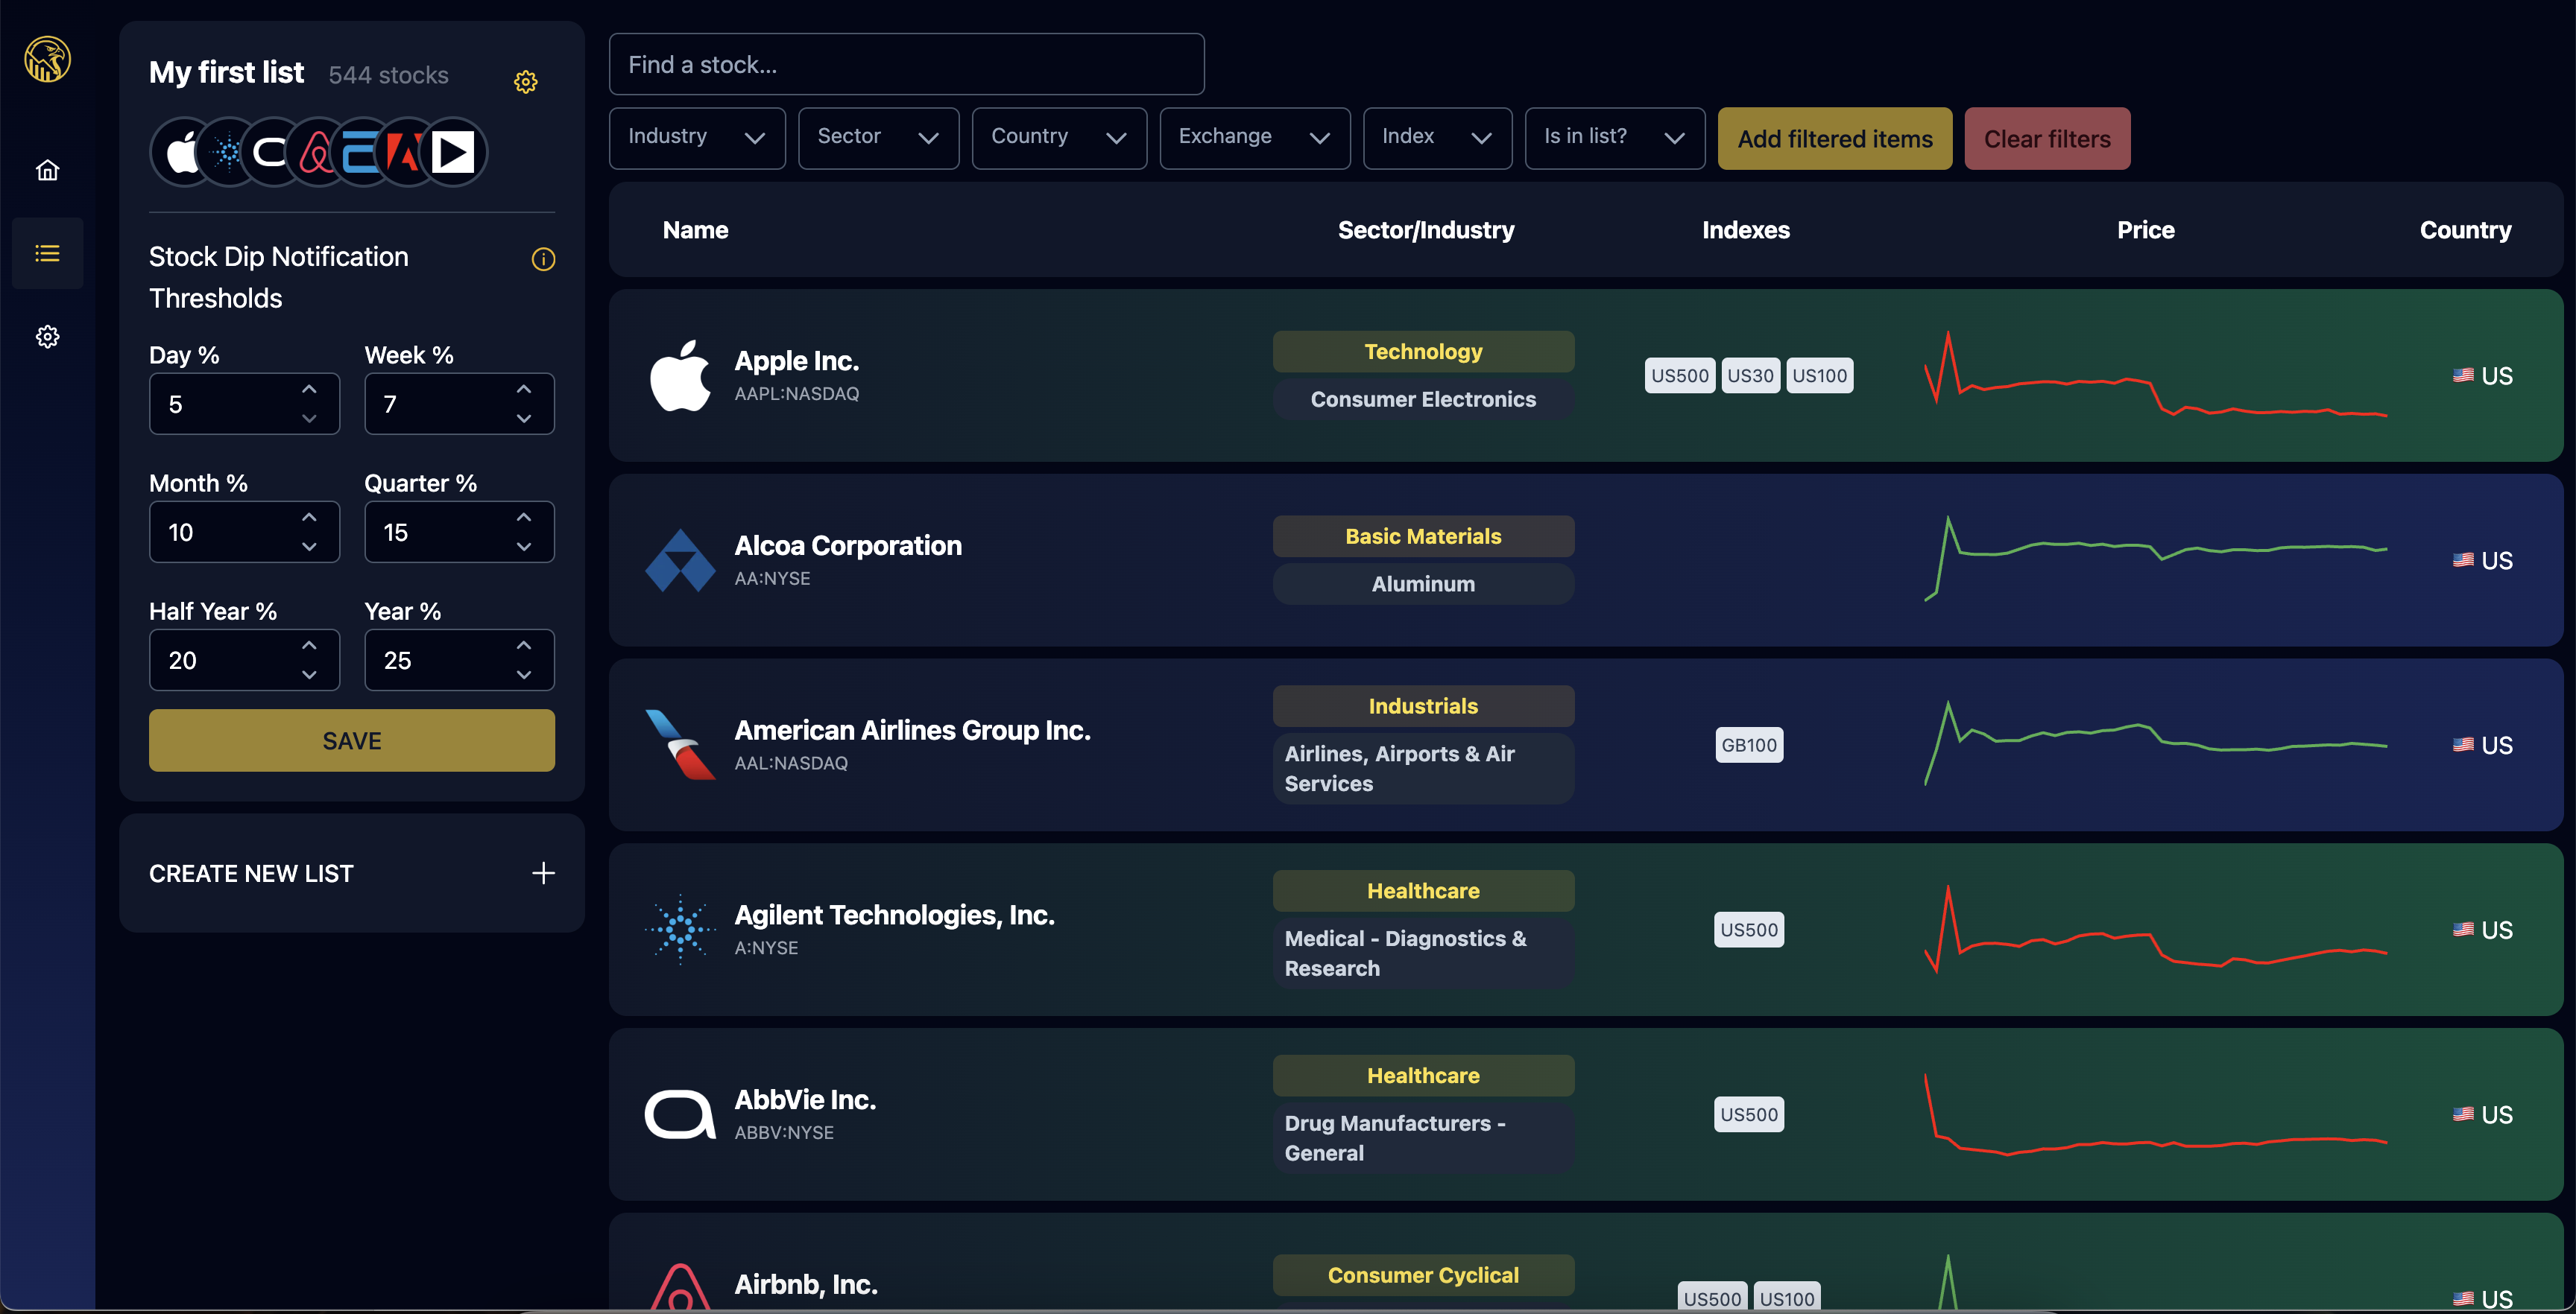Increase Day % threshold with up arrow
The image size is (2576, 1314).
[x=309, y=389]
